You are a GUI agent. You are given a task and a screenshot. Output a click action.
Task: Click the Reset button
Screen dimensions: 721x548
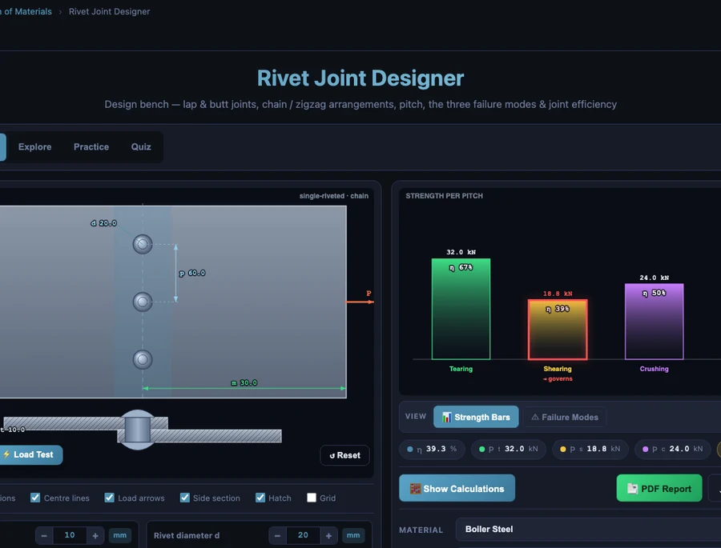tap(344, 455)
